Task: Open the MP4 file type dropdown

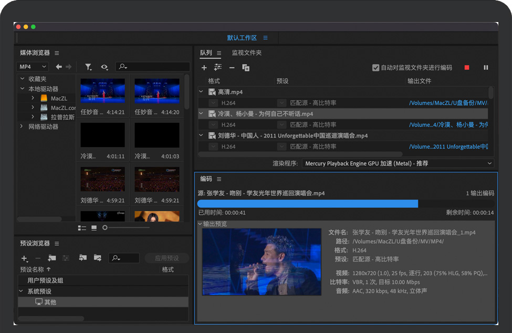Action: (x=33, y=67)
